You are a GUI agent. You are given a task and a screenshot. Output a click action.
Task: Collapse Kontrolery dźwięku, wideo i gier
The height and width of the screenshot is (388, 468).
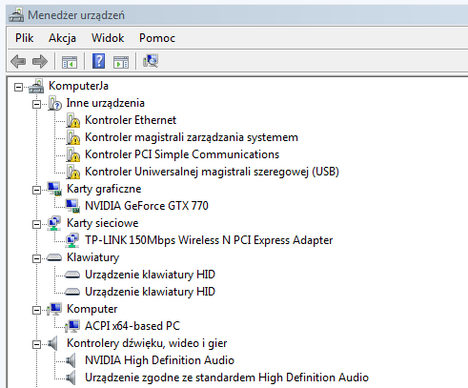[x=37, y=344]
